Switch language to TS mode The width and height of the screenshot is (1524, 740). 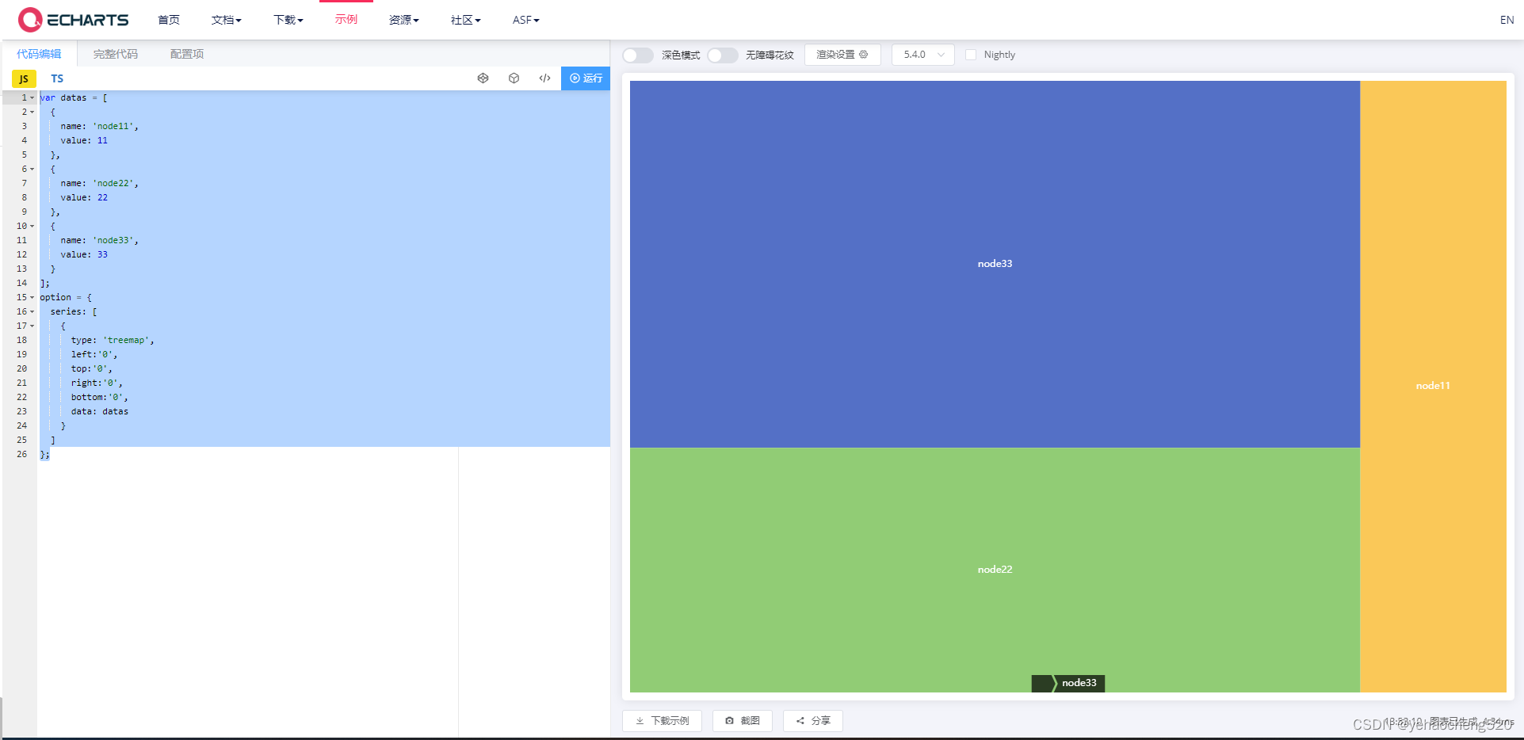click(x=56, y=78)
